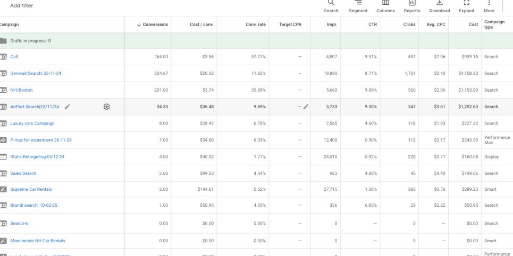The height and width of the screenshot is (256, 513).
Task: Expand the table with Expand icon
Action: (466, 3)
